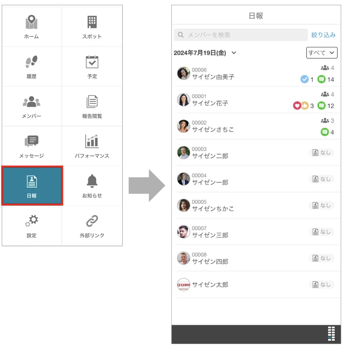The width and height of the screenshot is (342, 348).
Task: Click なし badge for サイゼン一郎
Action: (322, 179)
